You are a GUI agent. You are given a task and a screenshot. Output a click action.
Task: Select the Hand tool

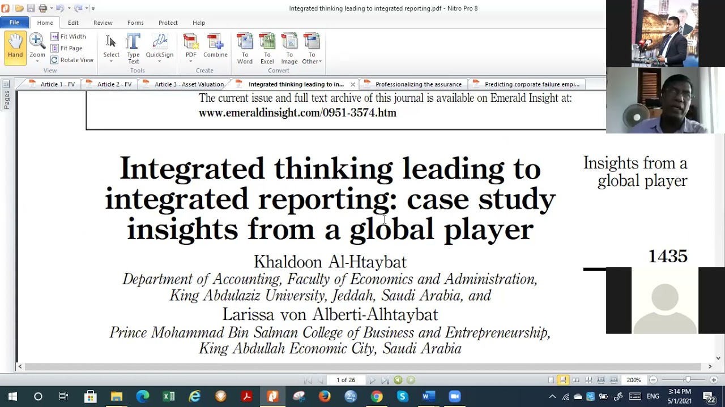click(x=15, y=47)
